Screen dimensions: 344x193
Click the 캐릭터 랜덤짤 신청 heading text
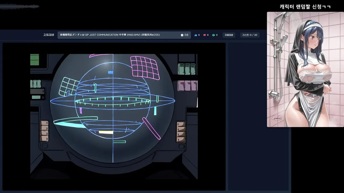point(305,7)
